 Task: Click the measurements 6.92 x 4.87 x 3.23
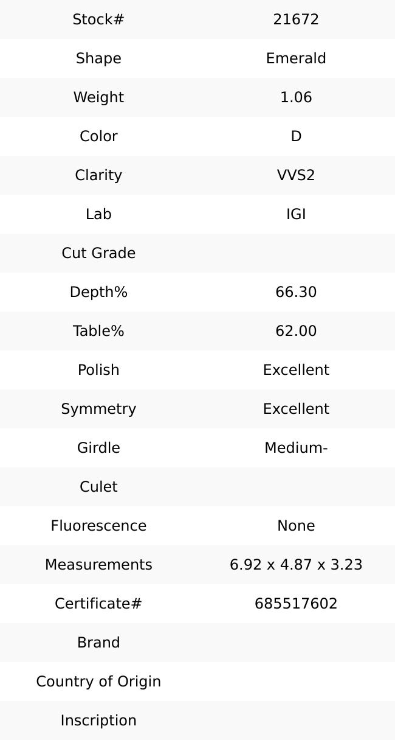tap(296, 565)
